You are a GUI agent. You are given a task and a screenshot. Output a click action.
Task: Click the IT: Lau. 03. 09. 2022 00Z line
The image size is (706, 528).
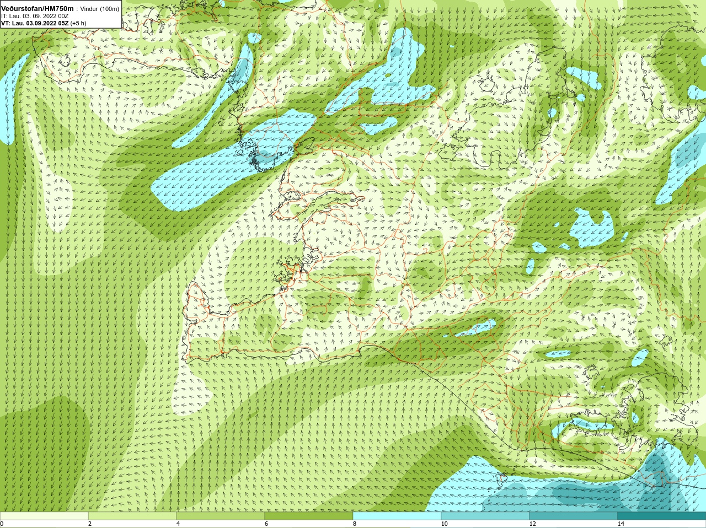pyautogui.click(x=35, y=16)
